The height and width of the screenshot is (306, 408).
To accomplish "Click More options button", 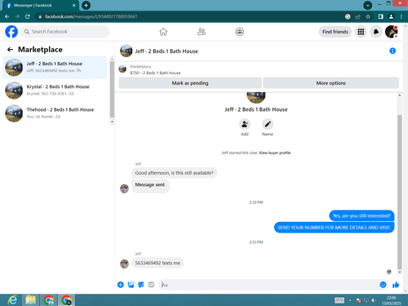I will (331, 83).
